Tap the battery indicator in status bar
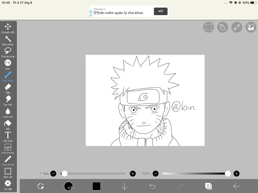The image size is (258, 193). pos(253,3)
